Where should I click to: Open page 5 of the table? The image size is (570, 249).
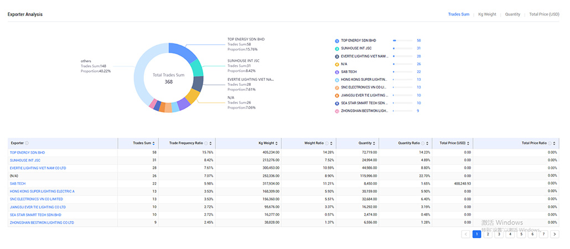click(x=521, y=234)
